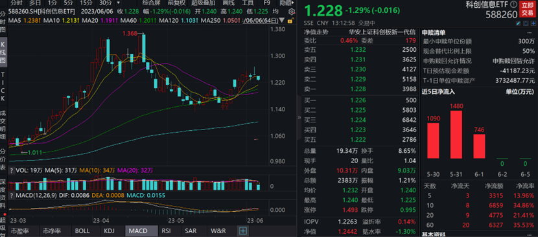Click the 申赎清单 section header
The width and height of the screenshot is (538, 237).
[434, 33]
